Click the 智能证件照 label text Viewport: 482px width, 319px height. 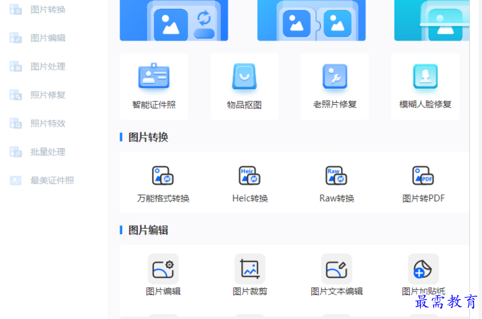(154, 105)
